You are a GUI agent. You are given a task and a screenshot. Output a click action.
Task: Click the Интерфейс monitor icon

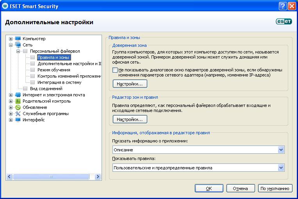point(18,120)
